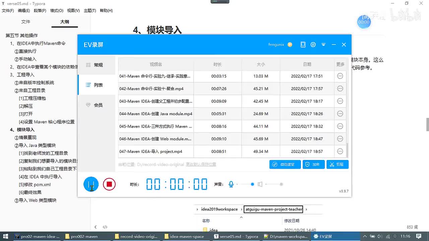Open Typora 帮助(H) menu

pyautogui.click(x=106, y=11)
